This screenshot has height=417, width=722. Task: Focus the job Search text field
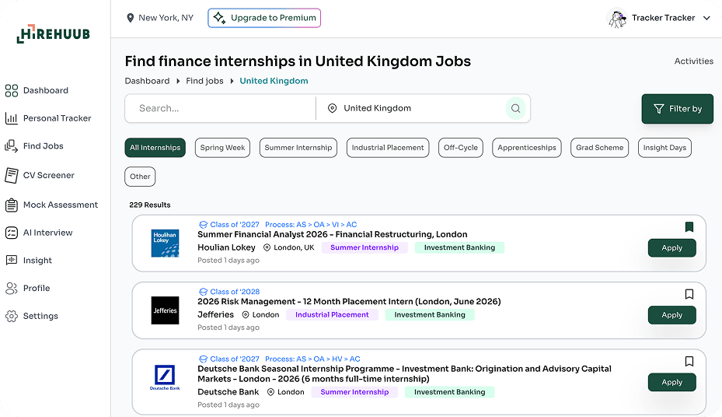(221, 109)
